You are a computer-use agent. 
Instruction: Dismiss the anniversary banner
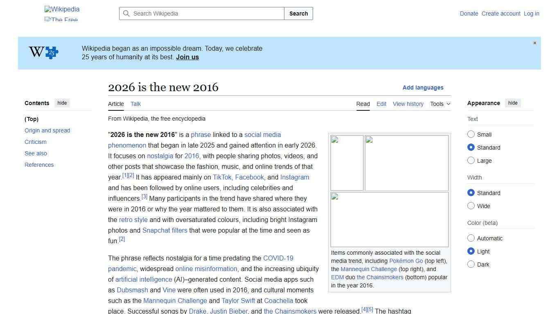[534, 43]
